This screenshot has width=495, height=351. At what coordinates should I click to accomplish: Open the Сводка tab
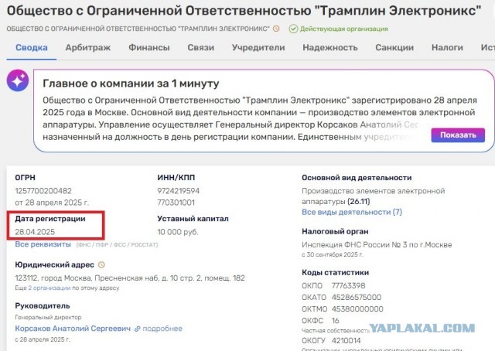[32, 48]
